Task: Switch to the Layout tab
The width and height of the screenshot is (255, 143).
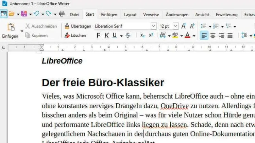Action: 130,15
